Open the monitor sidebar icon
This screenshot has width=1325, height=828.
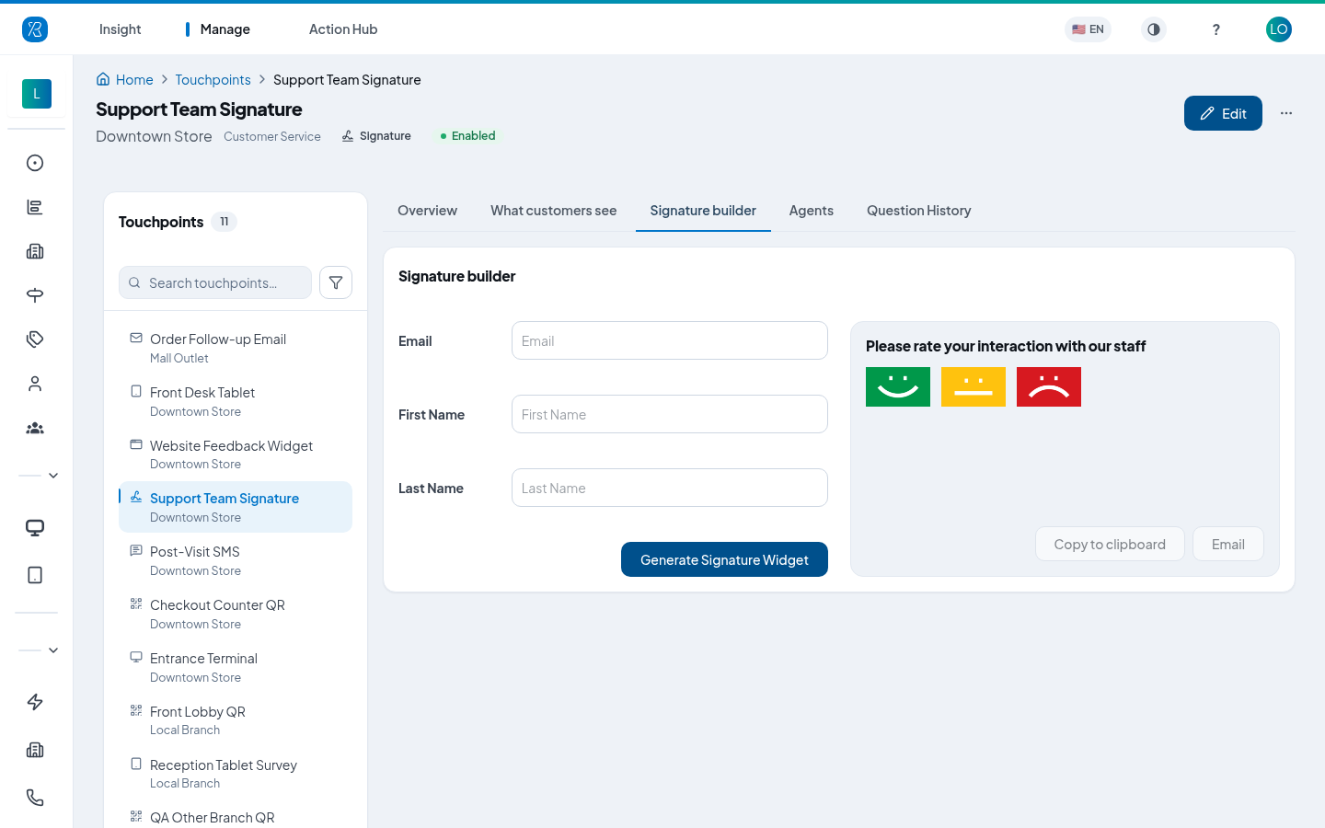(35, 528)
